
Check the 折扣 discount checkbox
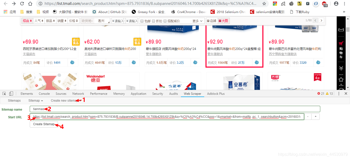[153, 21]
